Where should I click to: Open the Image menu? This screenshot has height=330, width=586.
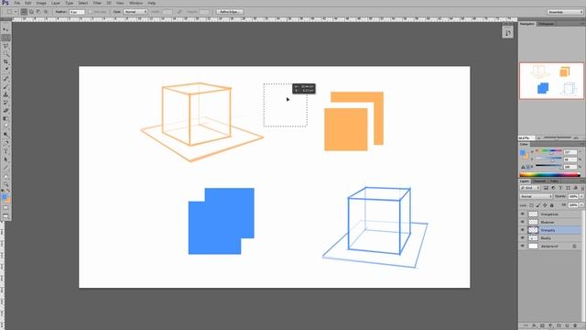point(41,3)
